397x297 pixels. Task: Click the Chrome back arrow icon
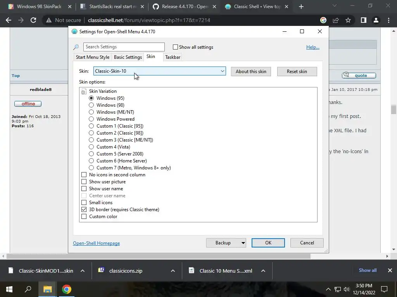coord(9,20)
